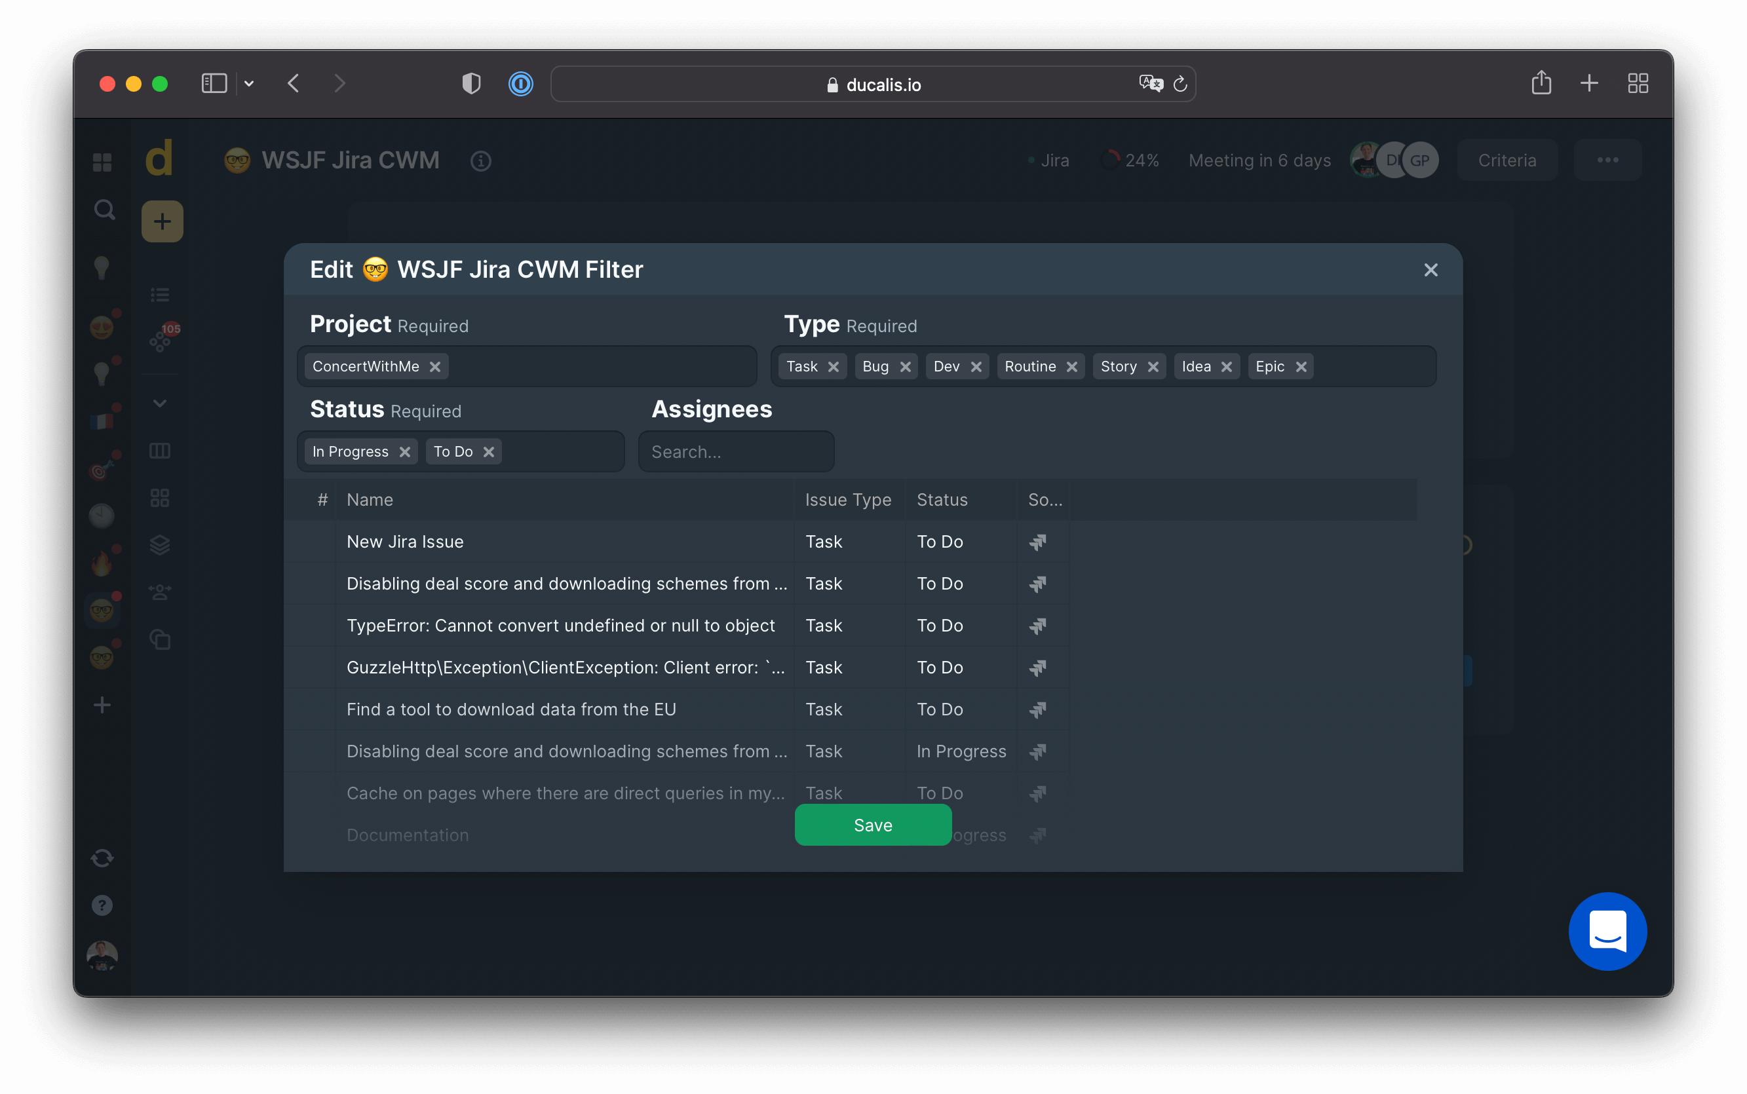Select the GuzzleHttp ClientException row
Viewport: 1747px width, 1094px height.
pos(677,668)
